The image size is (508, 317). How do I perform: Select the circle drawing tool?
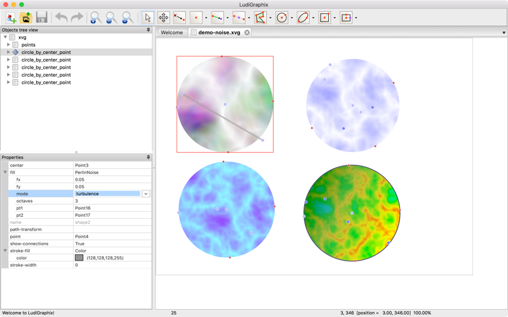coord(282,18)
